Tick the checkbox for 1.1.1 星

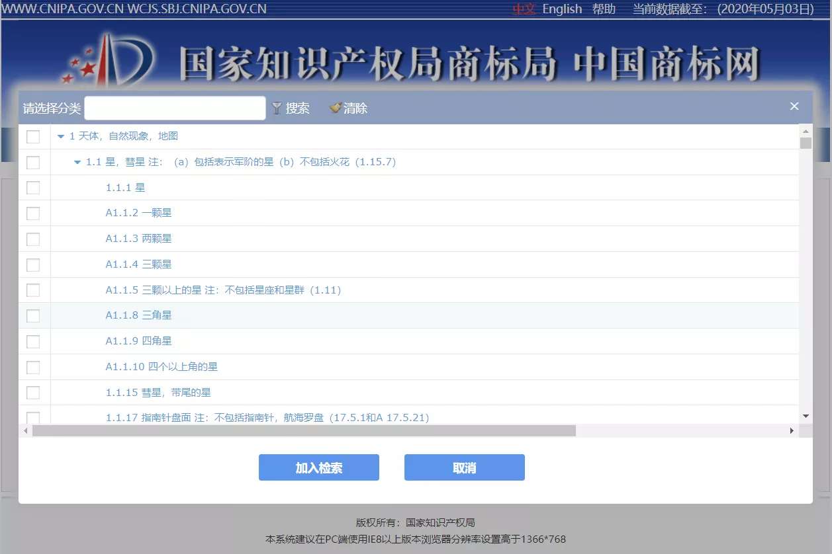pos(33,188)
